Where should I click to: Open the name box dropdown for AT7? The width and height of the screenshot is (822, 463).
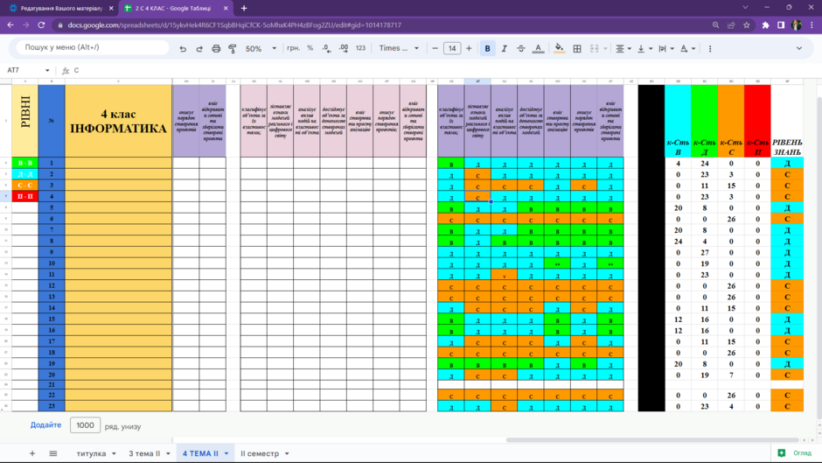pyautogui.click(x=47, y=70)
